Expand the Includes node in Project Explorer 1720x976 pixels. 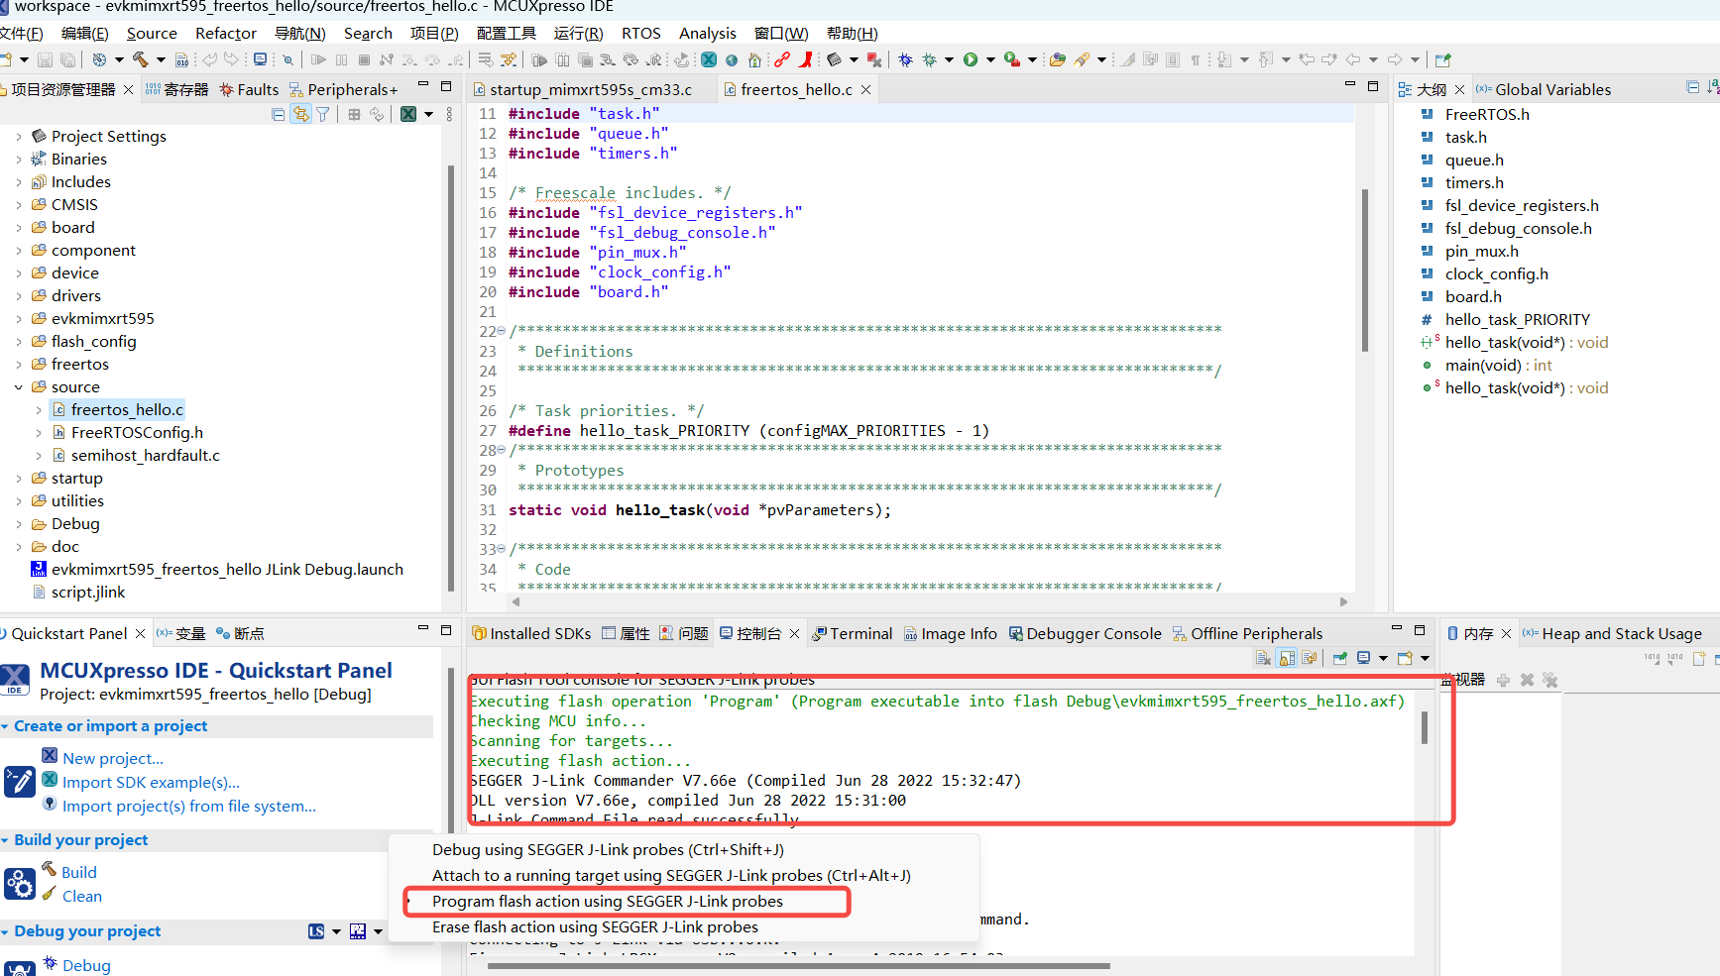[19, 181]
